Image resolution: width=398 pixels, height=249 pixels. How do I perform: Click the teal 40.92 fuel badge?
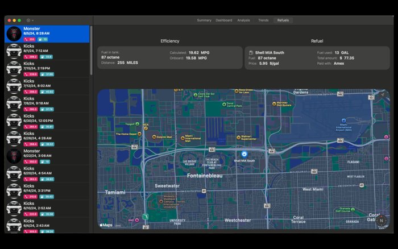pos(47,92)
